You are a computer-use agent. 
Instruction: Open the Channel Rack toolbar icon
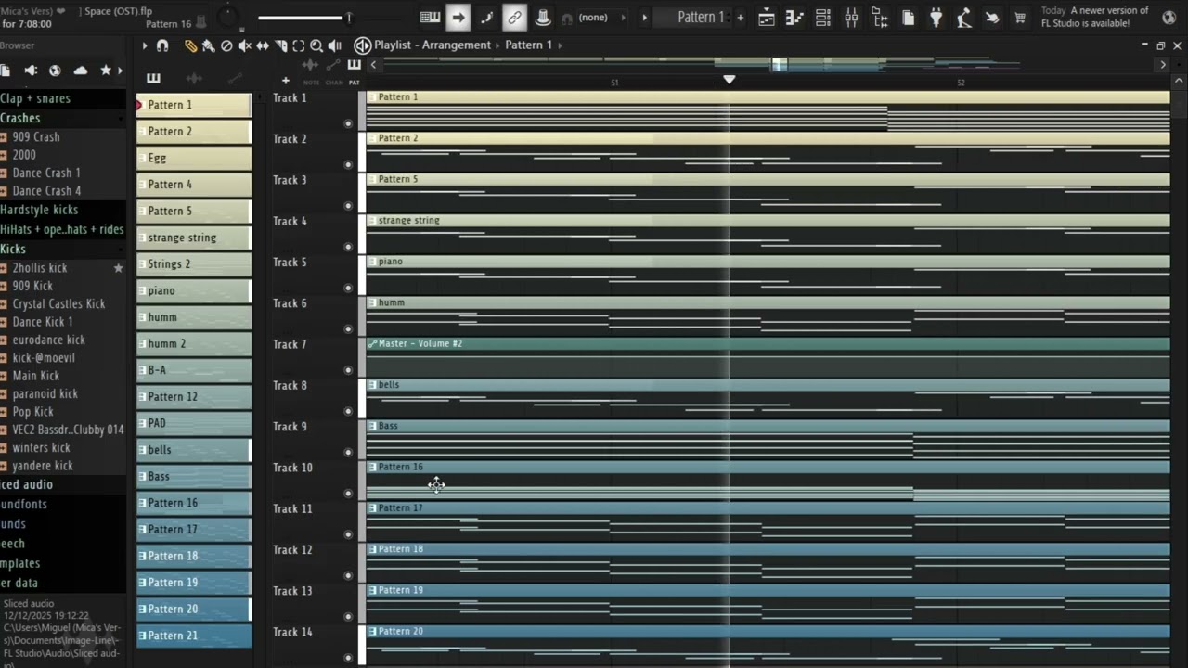[823, 17]
